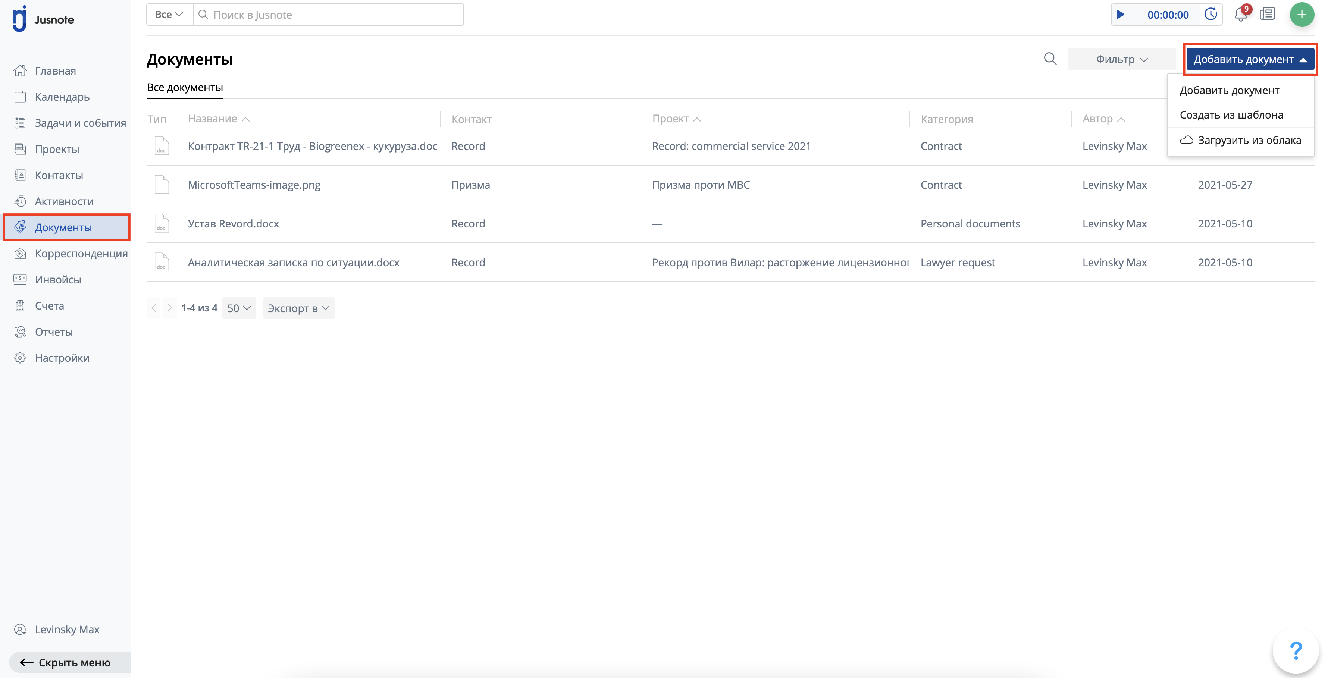
Task: Click doc icon of Контракт TR-21-1 row
Action: tap(162, 145)
